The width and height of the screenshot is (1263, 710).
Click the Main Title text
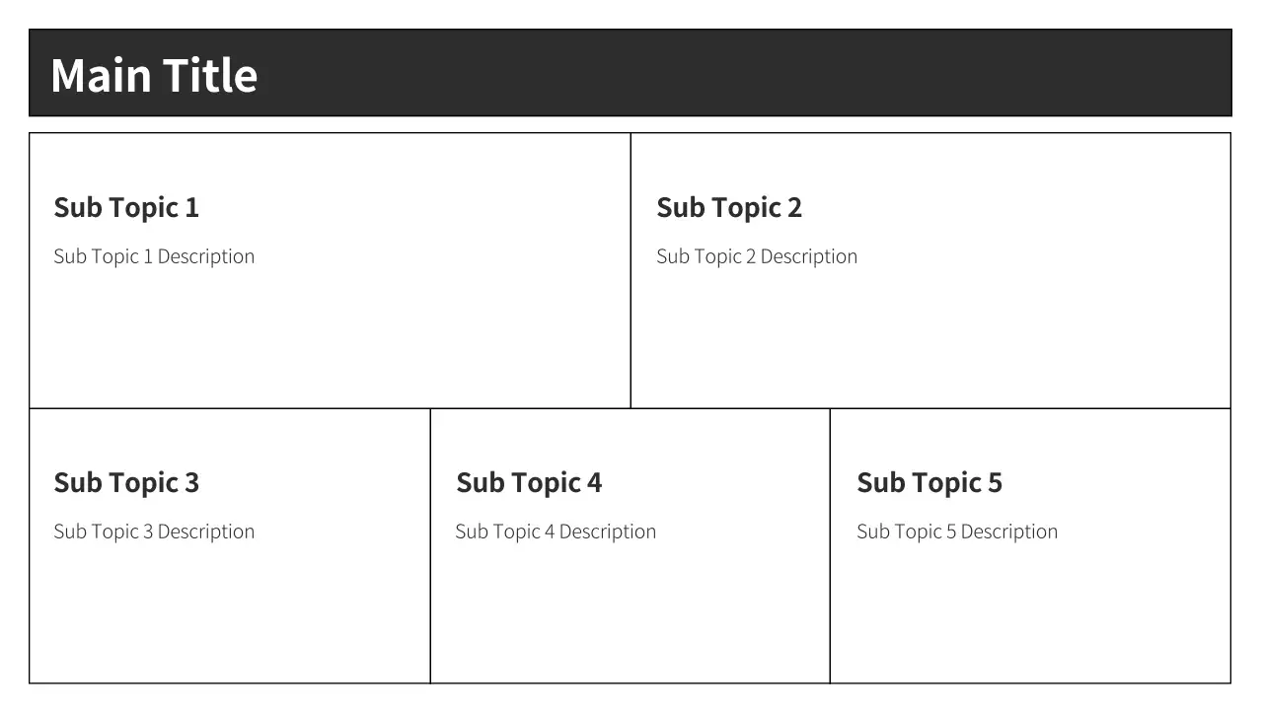pos(154,75)
